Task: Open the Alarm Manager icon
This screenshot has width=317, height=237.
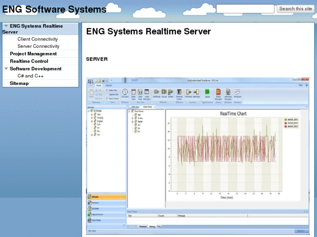Action: tap(218, 92)
